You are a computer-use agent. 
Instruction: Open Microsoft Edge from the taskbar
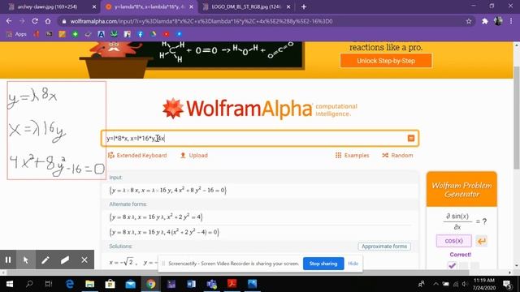coord(70,284)
